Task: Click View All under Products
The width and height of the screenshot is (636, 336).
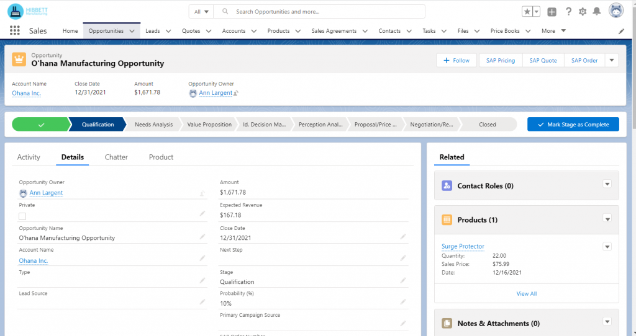Action: point(527,293)
